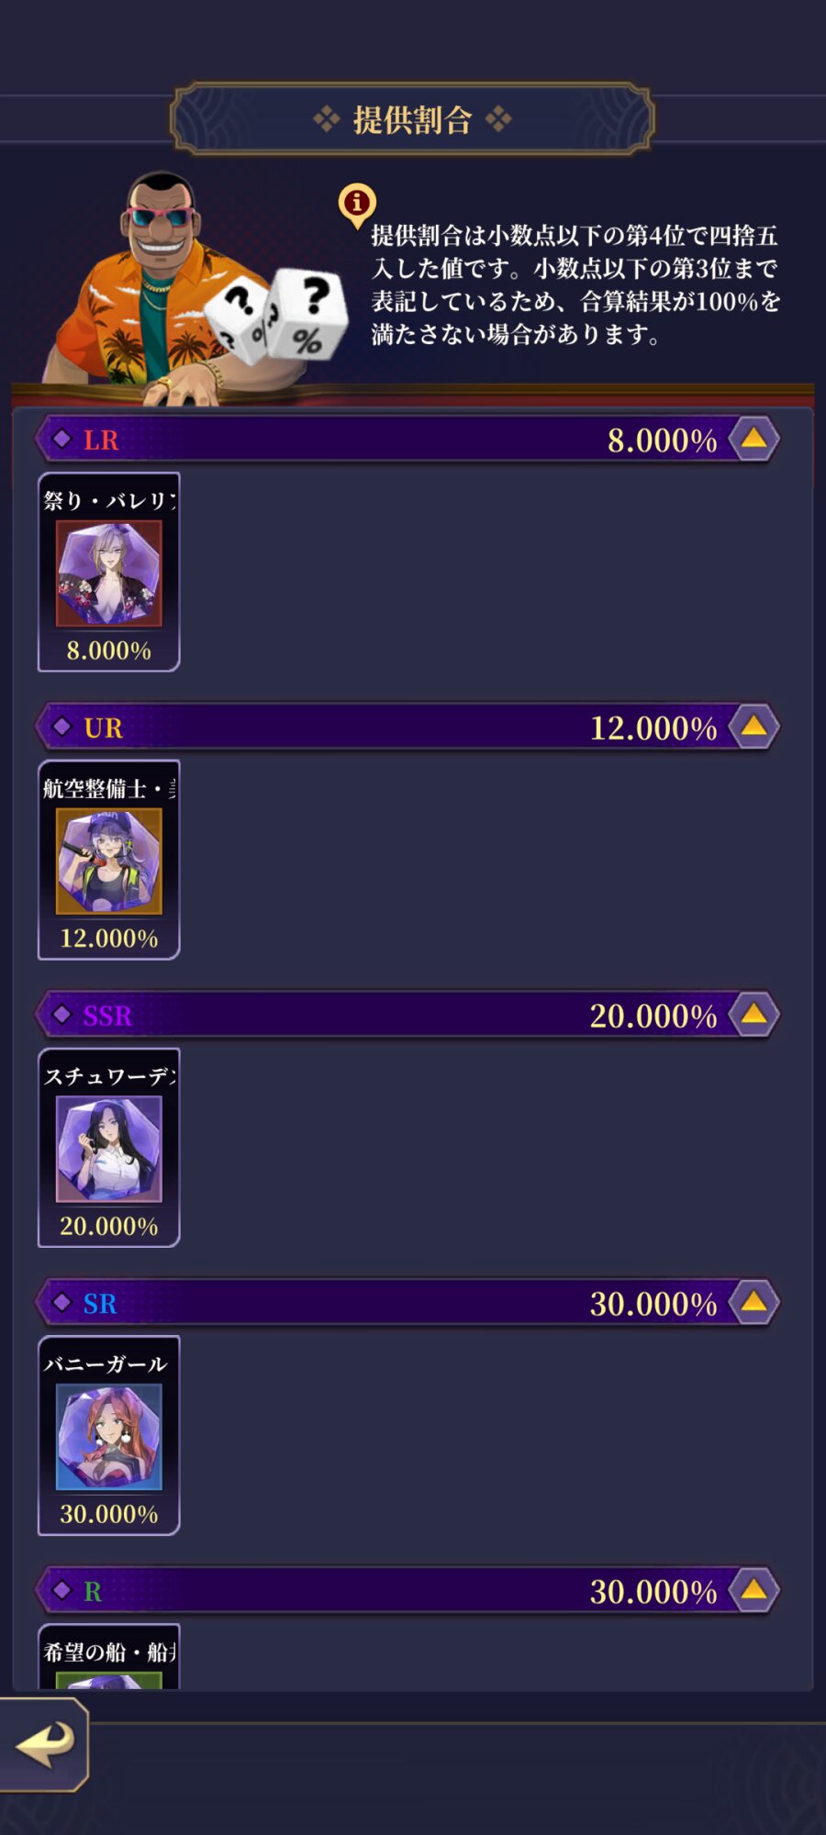Viewport: 826px width, 1835px height.
Task: Open the バニーガール SR character card
Action: (x=108, y=1436)
